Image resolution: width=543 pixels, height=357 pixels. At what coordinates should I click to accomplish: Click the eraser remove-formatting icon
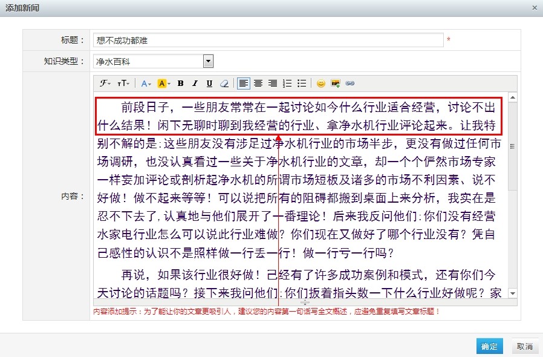tap(224, 84)
